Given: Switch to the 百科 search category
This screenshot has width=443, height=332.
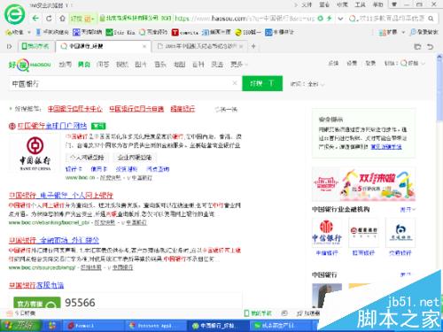Looking at the screenshot, I should (198, 64).
